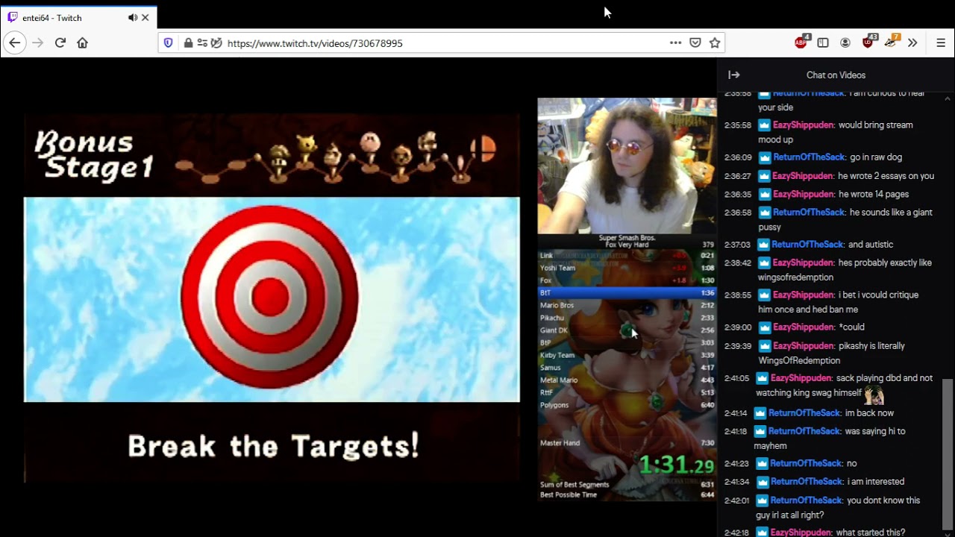The width and height of the screenshot is (955, 537).
Task: Click the crown badge beside 2:41:23 message
Action: 762,463
